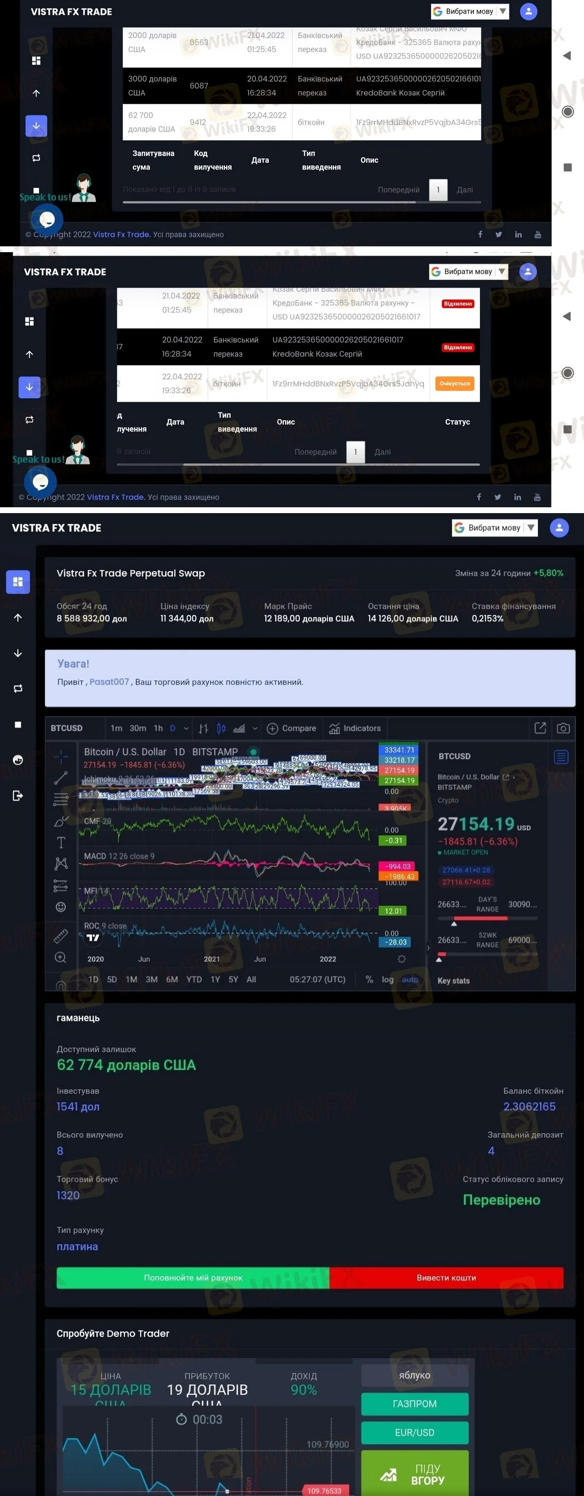Viewport: 584px width, 1496px height.
Task: Open the support face icon in dashboard sidebar
Action: (18, 759)
